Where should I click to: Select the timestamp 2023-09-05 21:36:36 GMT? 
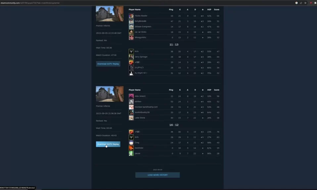pyautogui.click(x=109, y=113)
